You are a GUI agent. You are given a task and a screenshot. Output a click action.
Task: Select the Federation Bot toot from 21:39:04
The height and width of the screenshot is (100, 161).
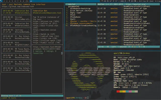click(x=16, y=24)
